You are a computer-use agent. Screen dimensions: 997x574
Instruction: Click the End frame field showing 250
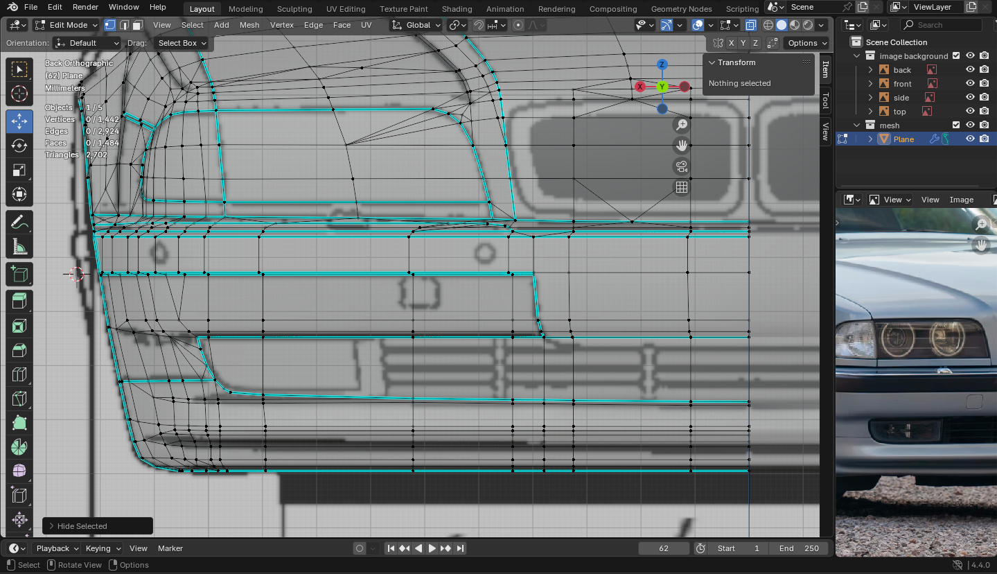pyautogui.click(x=799, y=548)
